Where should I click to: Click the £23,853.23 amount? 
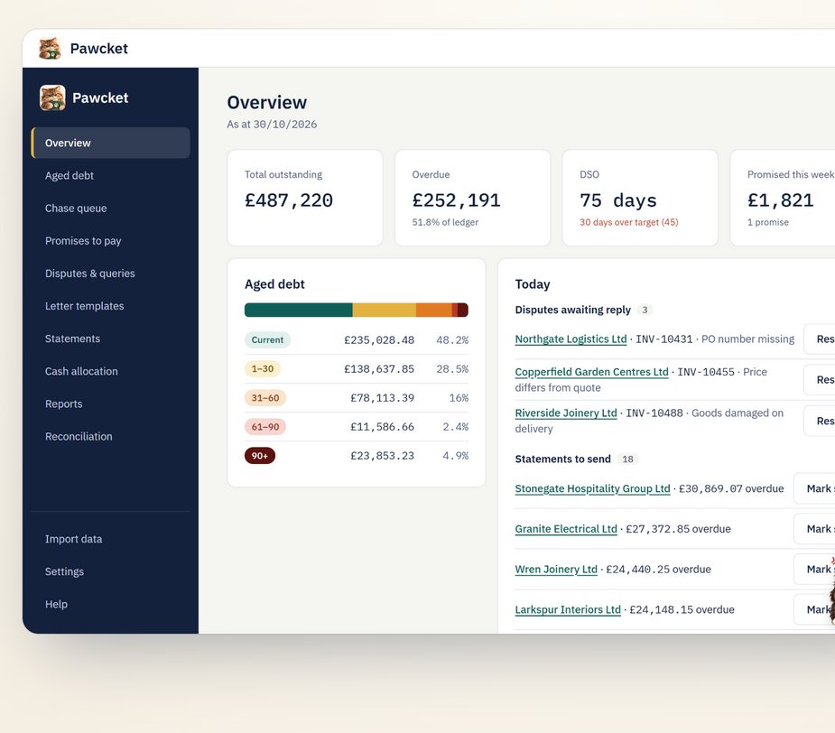[x=383, y=456]
